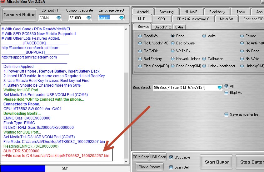The width and height of the screenshot is (264, 172).
Task: Click the Miracle Box logo icon in title bar
Action: (2, 2)
